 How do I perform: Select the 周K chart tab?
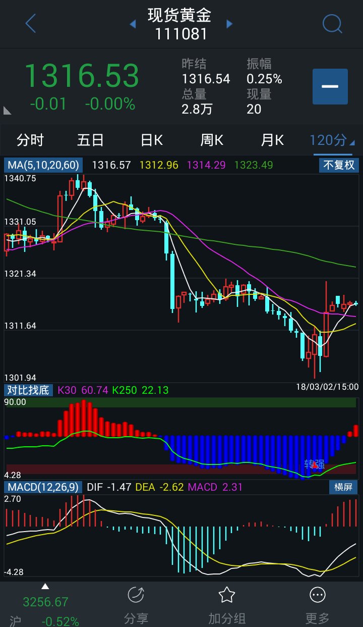(x=212, y=140)
